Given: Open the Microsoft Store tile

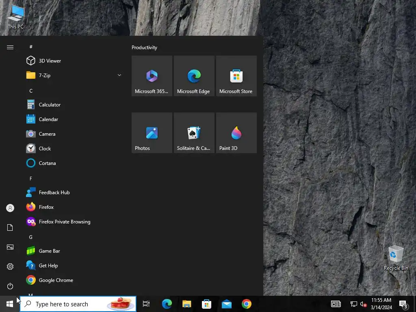Looking at the screenshot, I should pyautogui.click(x=236, y=76).
